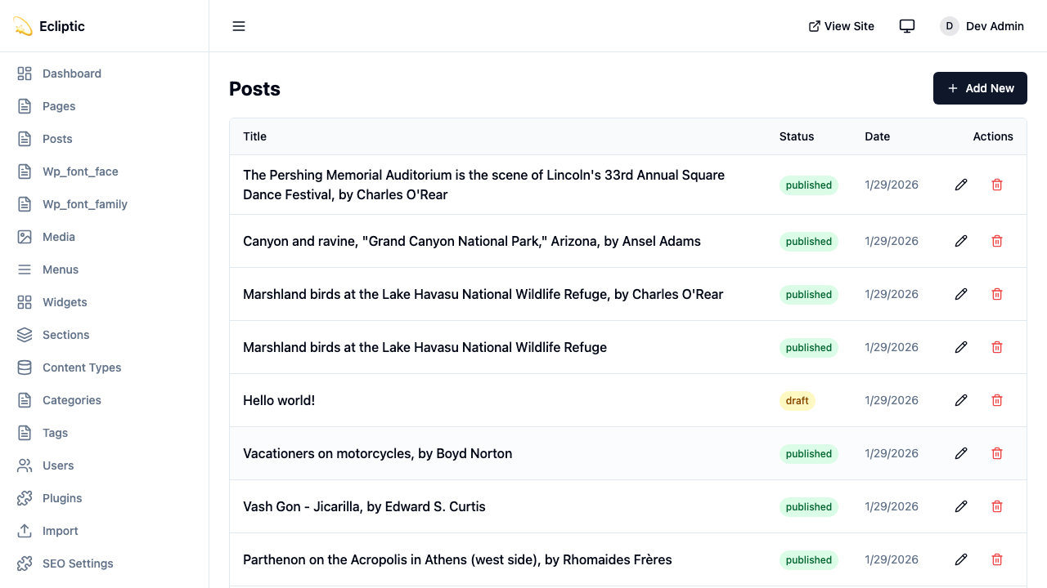Select the Media sidebar icon

[x=24, y=237]
